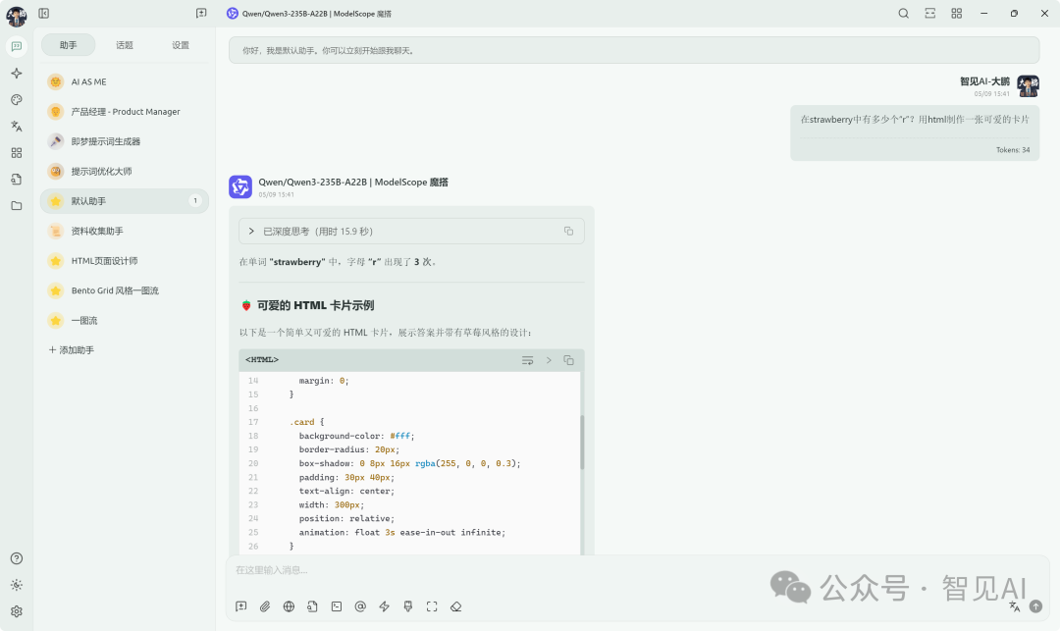Copy the HTML code block

click(x=568, y=360)
